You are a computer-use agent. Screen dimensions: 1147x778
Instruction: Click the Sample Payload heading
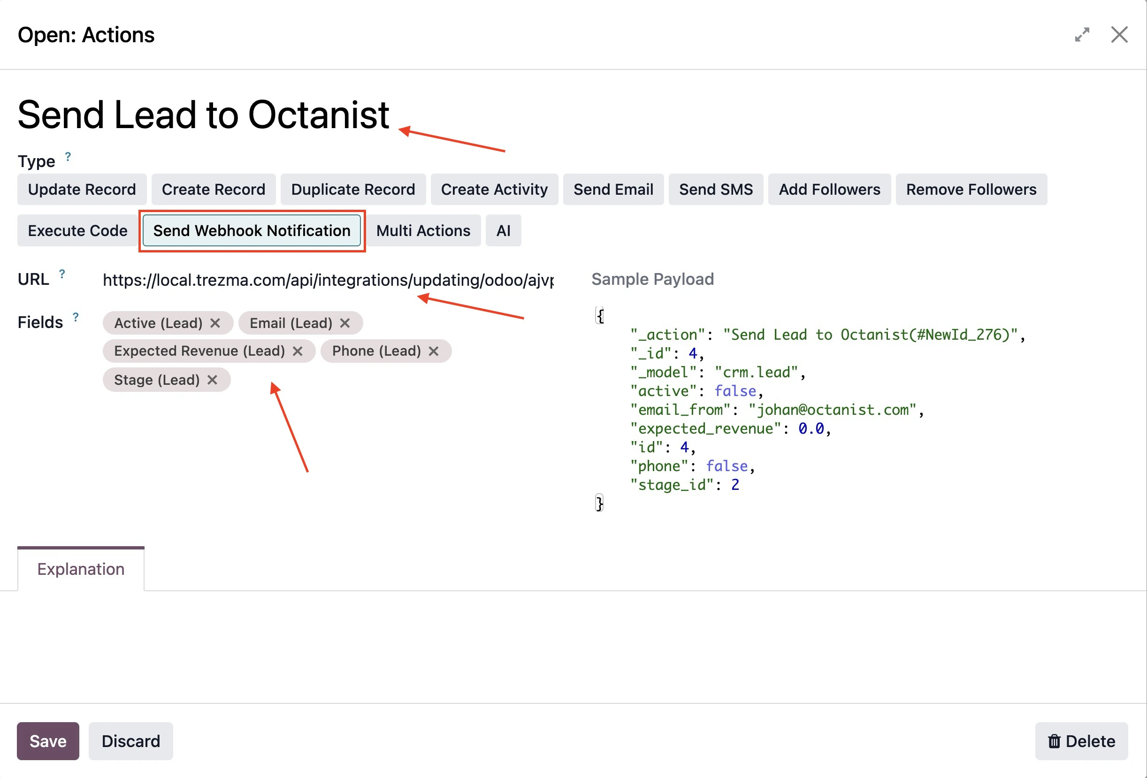652,279
